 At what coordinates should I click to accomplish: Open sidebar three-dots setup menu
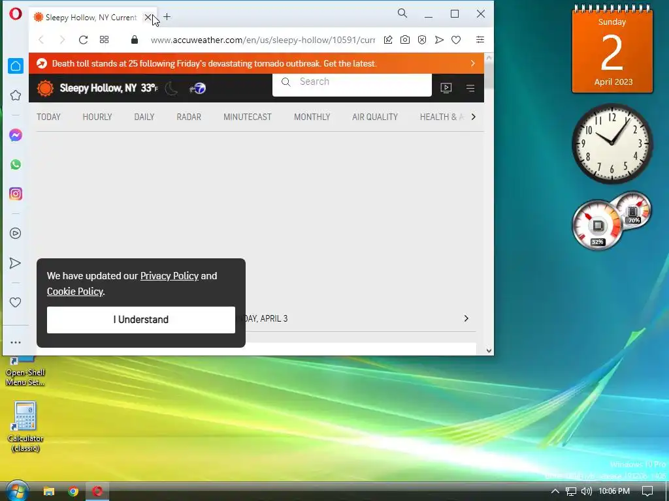pos(16,342)
